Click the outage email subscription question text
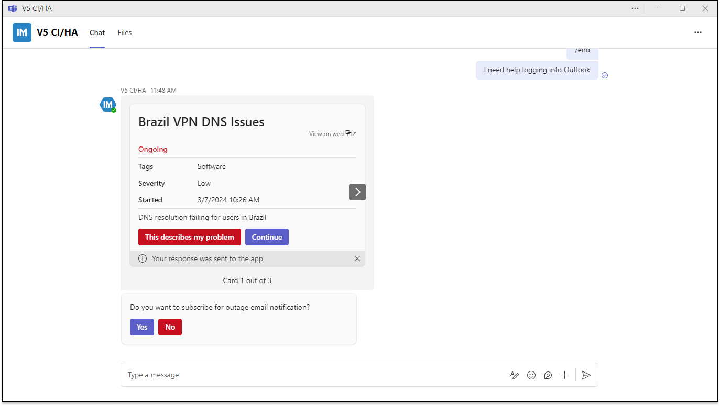 [x=220, y=307]
